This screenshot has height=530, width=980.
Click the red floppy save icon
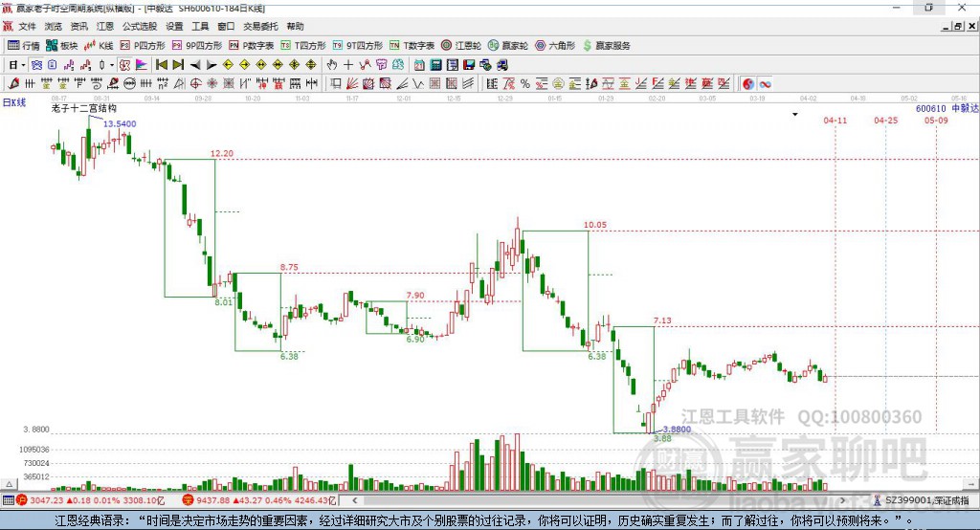[x=469, y=65]
